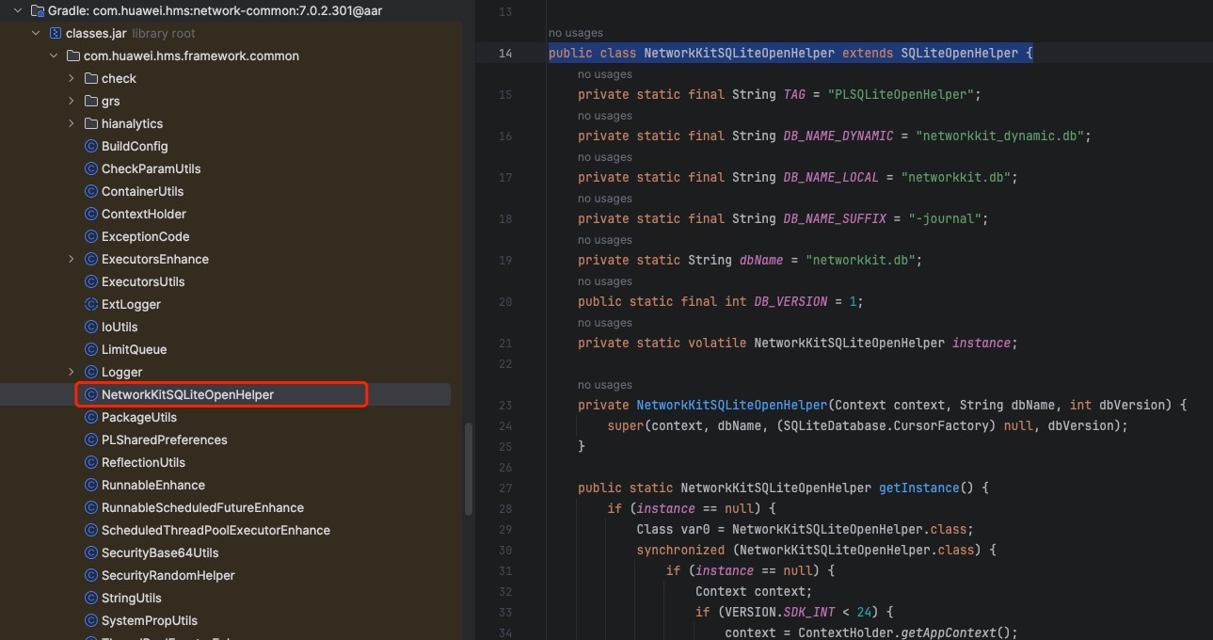Viewport: 1213px width, 640px height.
Task: Click the IoUtils class icon
Action: (x=91, y=327)
